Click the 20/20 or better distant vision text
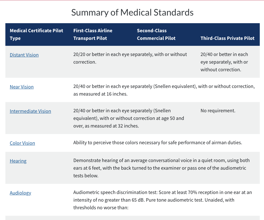Image resolution: width=264 pixels, height=220 pixels. 130,58
